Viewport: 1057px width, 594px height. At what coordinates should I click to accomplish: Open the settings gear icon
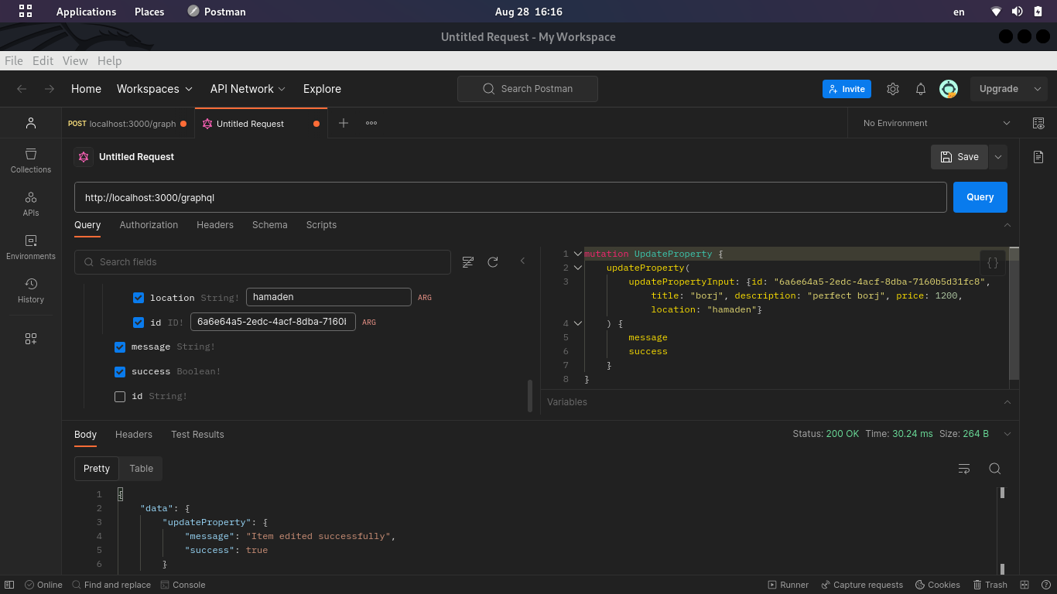click(x=893, y=89)
